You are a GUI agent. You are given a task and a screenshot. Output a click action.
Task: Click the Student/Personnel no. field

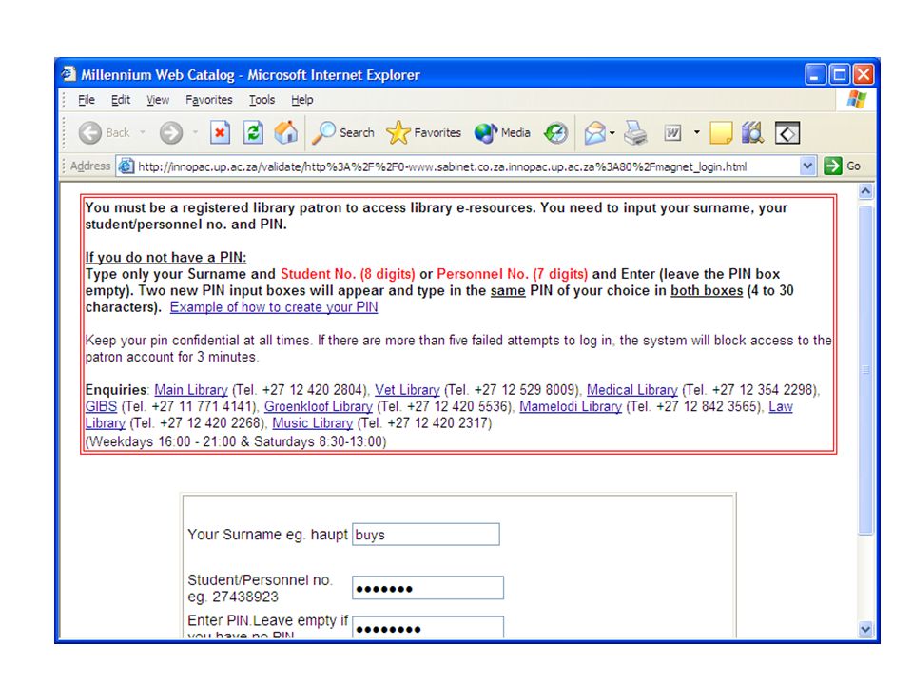[x=428, y=588]
